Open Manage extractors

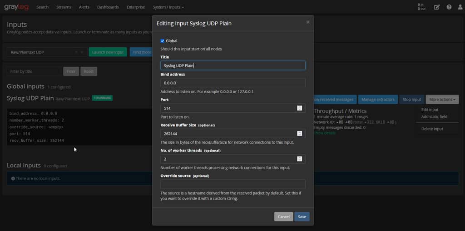pos(378,100)
